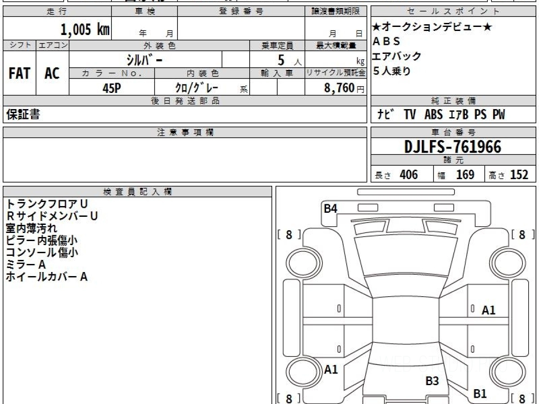Click the 走行 header cell
539x404 pixels.
[57, 12]
